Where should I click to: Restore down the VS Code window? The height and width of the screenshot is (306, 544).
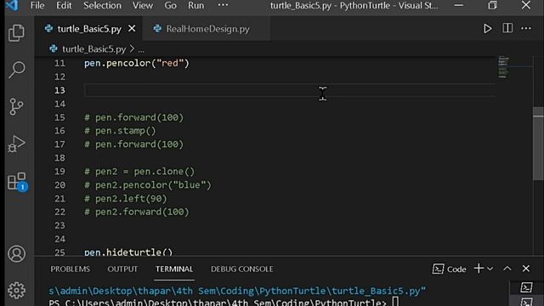pos(492,5)
